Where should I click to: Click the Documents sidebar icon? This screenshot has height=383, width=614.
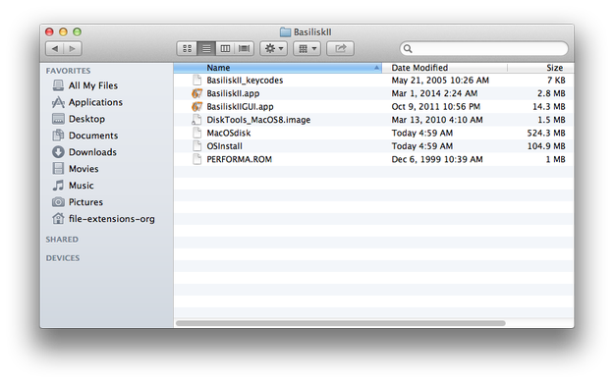pyautogui.click(x=58, y=136)
